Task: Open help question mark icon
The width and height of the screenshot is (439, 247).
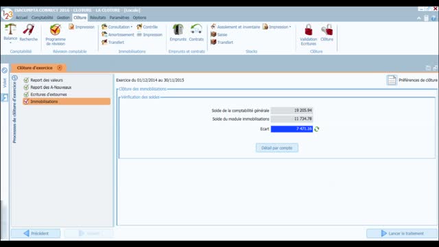Action: (x=434, y=19)
